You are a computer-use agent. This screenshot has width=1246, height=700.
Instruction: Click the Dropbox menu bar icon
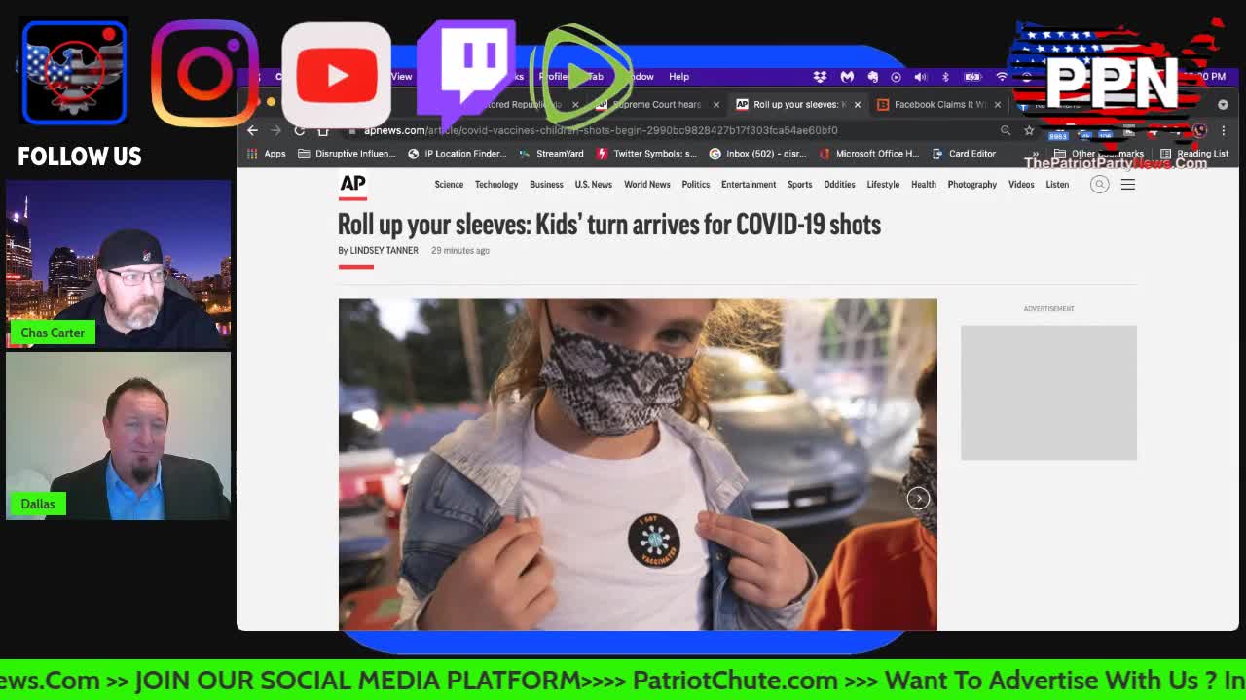[821, 77]
